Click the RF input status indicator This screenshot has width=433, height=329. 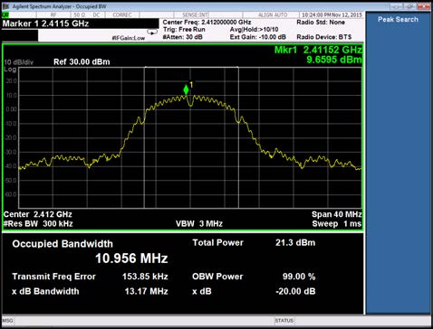53,14
